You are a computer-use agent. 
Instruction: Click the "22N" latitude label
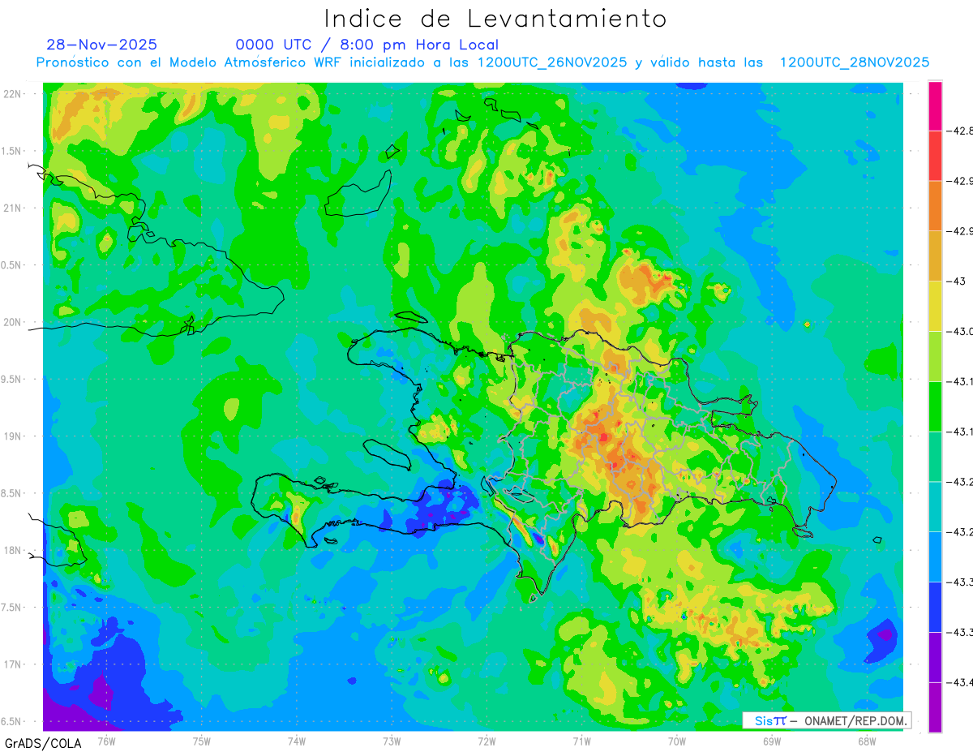tap(14, 93)
